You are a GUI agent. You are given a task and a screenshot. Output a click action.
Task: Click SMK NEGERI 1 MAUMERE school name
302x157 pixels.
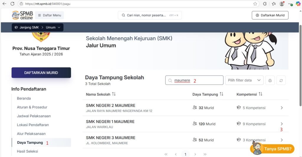110,121
